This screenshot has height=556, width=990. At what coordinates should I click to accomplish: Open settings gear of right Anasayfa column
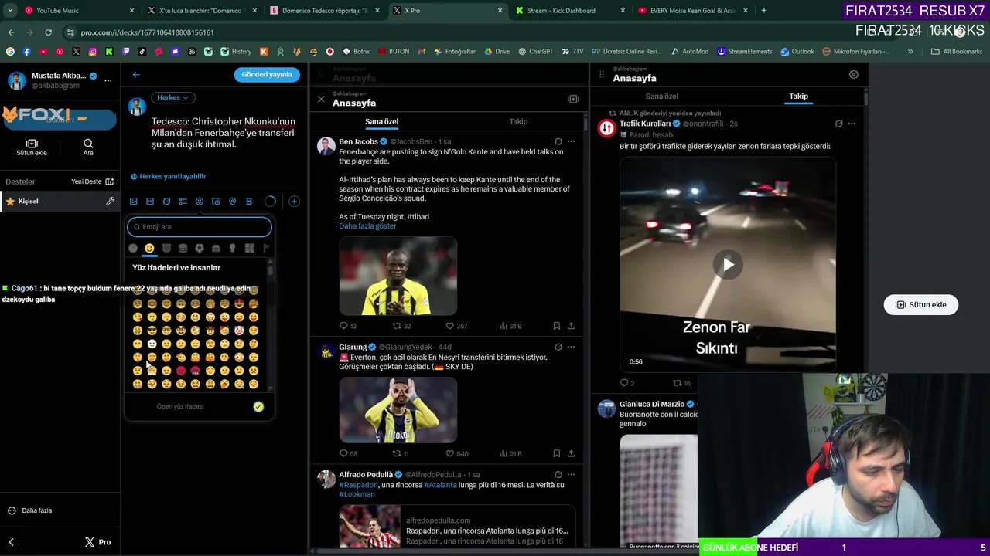[x=854, y=75]
